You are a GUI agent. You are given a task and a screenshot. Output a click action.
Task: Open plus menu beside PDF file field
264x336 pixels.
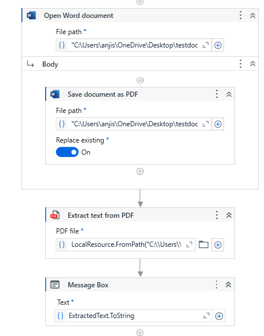click(218, 244)
